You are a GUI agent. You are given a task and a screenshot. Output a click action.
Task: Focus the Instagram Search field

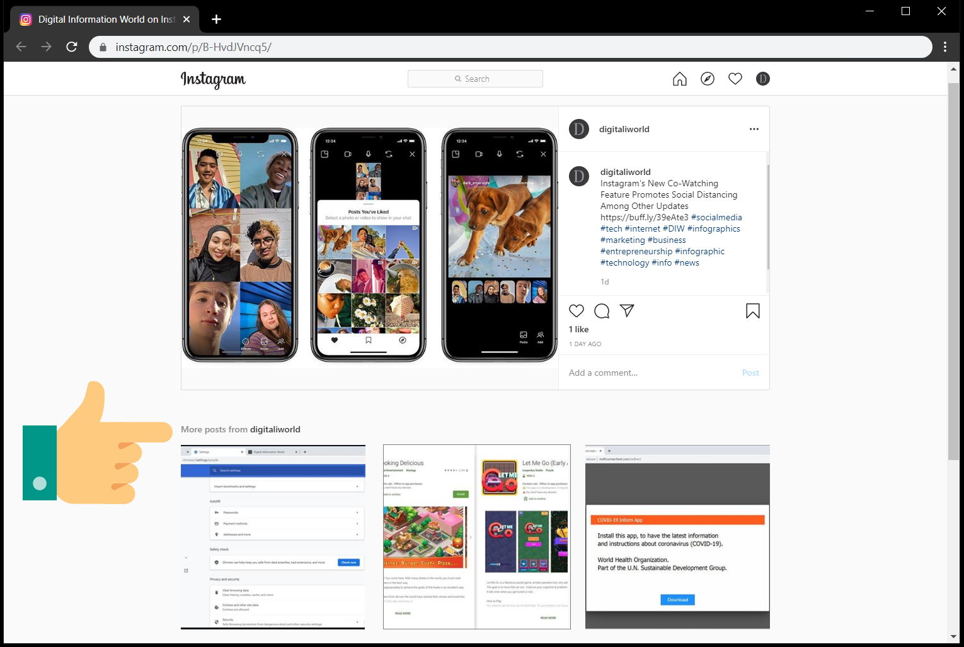[475, 79]
